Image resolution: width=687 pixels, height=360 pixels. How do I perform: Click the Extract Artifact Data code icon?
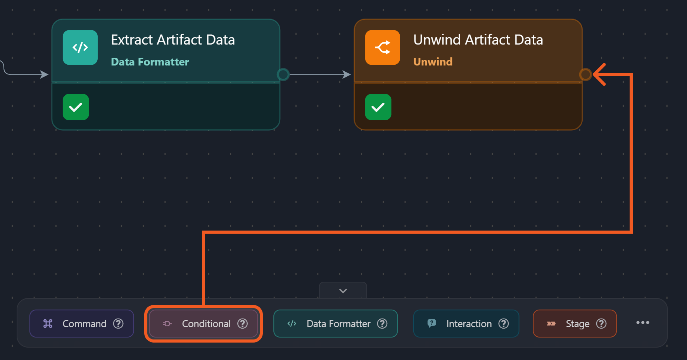pyautogui.click(x=80, y=48)
